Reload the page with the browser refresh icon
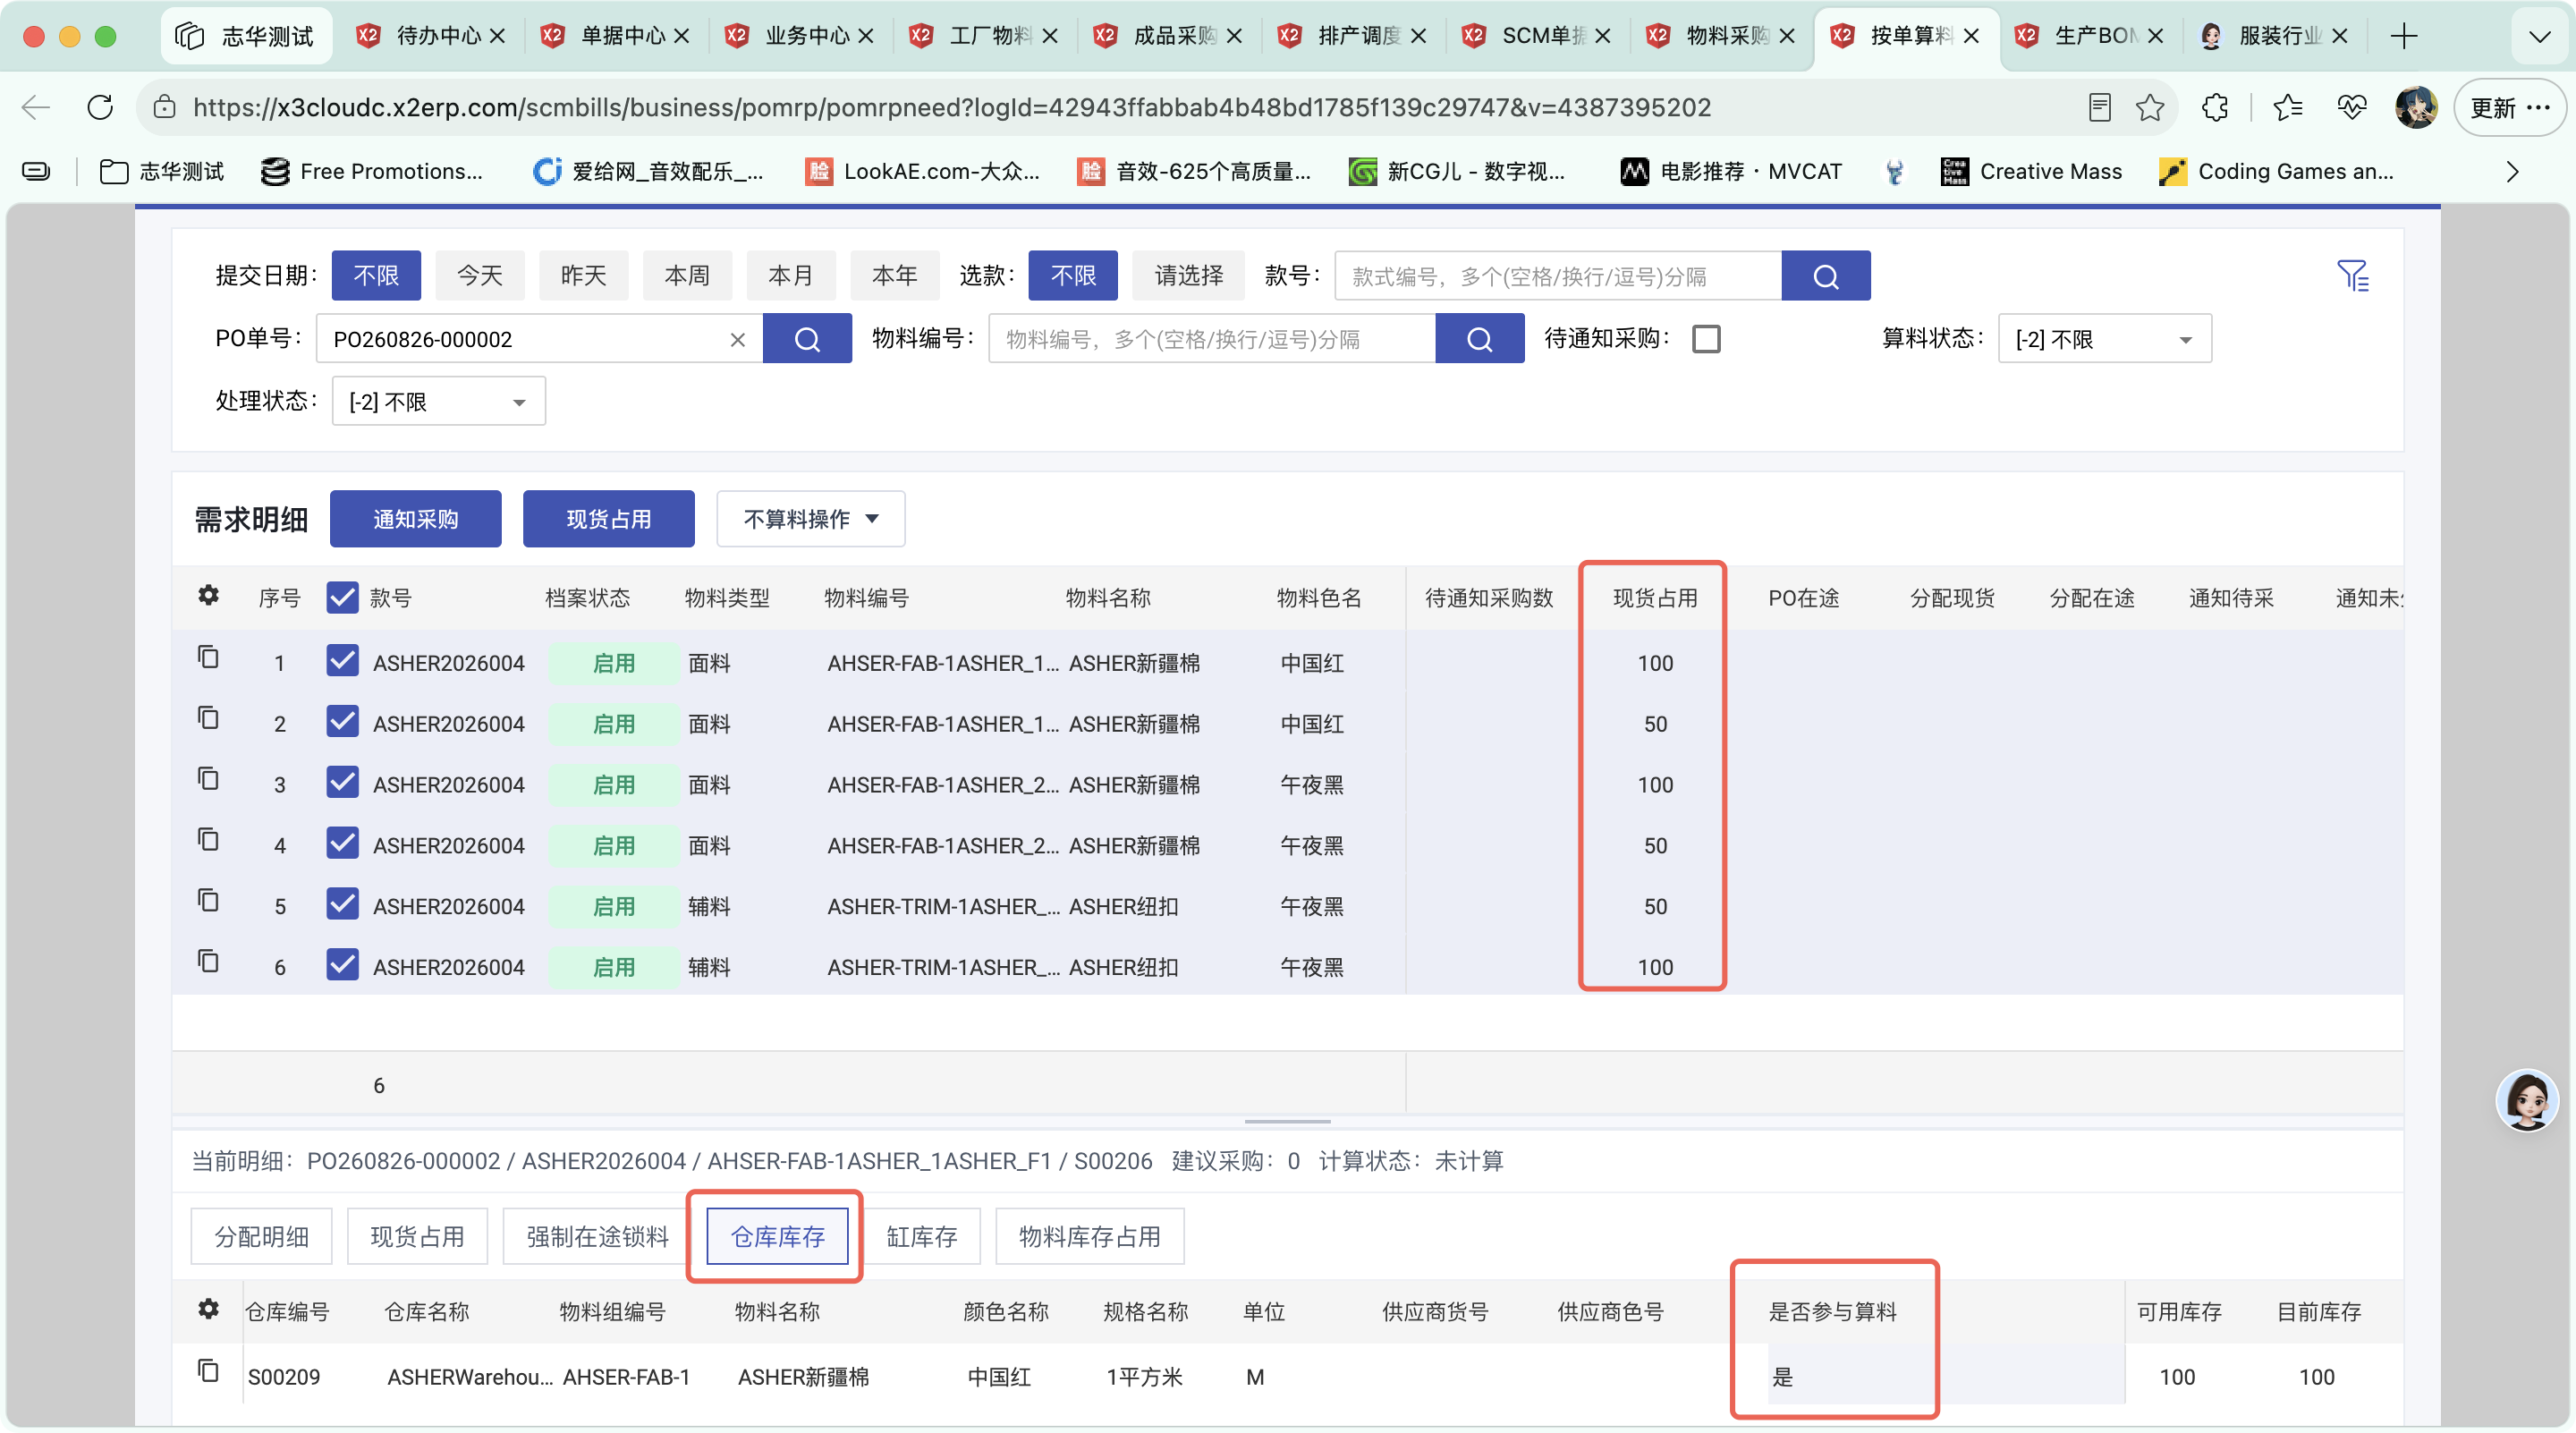Screen dimensions: 2576x1433 (x=100, y=107)
